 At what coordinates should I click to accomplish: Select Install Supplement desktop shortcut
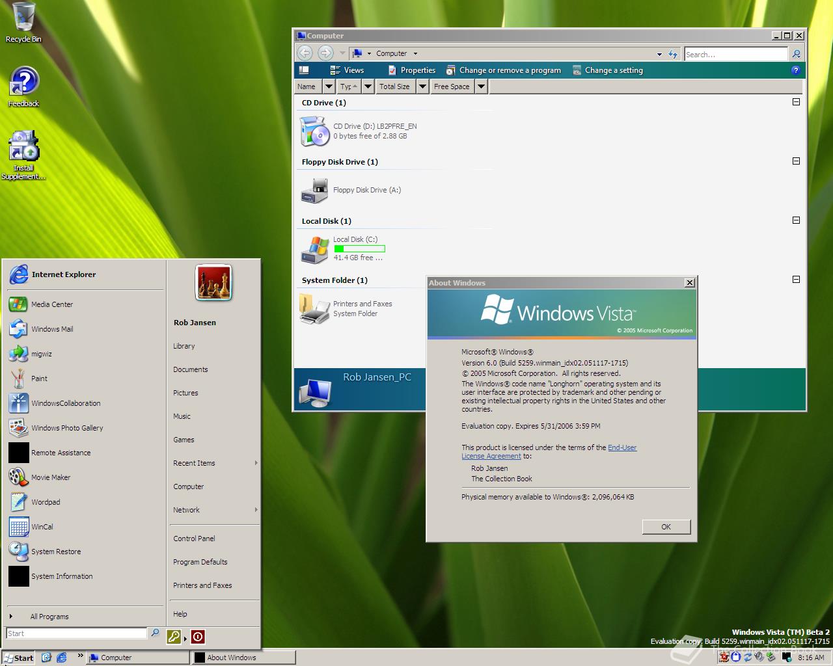point(23,156)
